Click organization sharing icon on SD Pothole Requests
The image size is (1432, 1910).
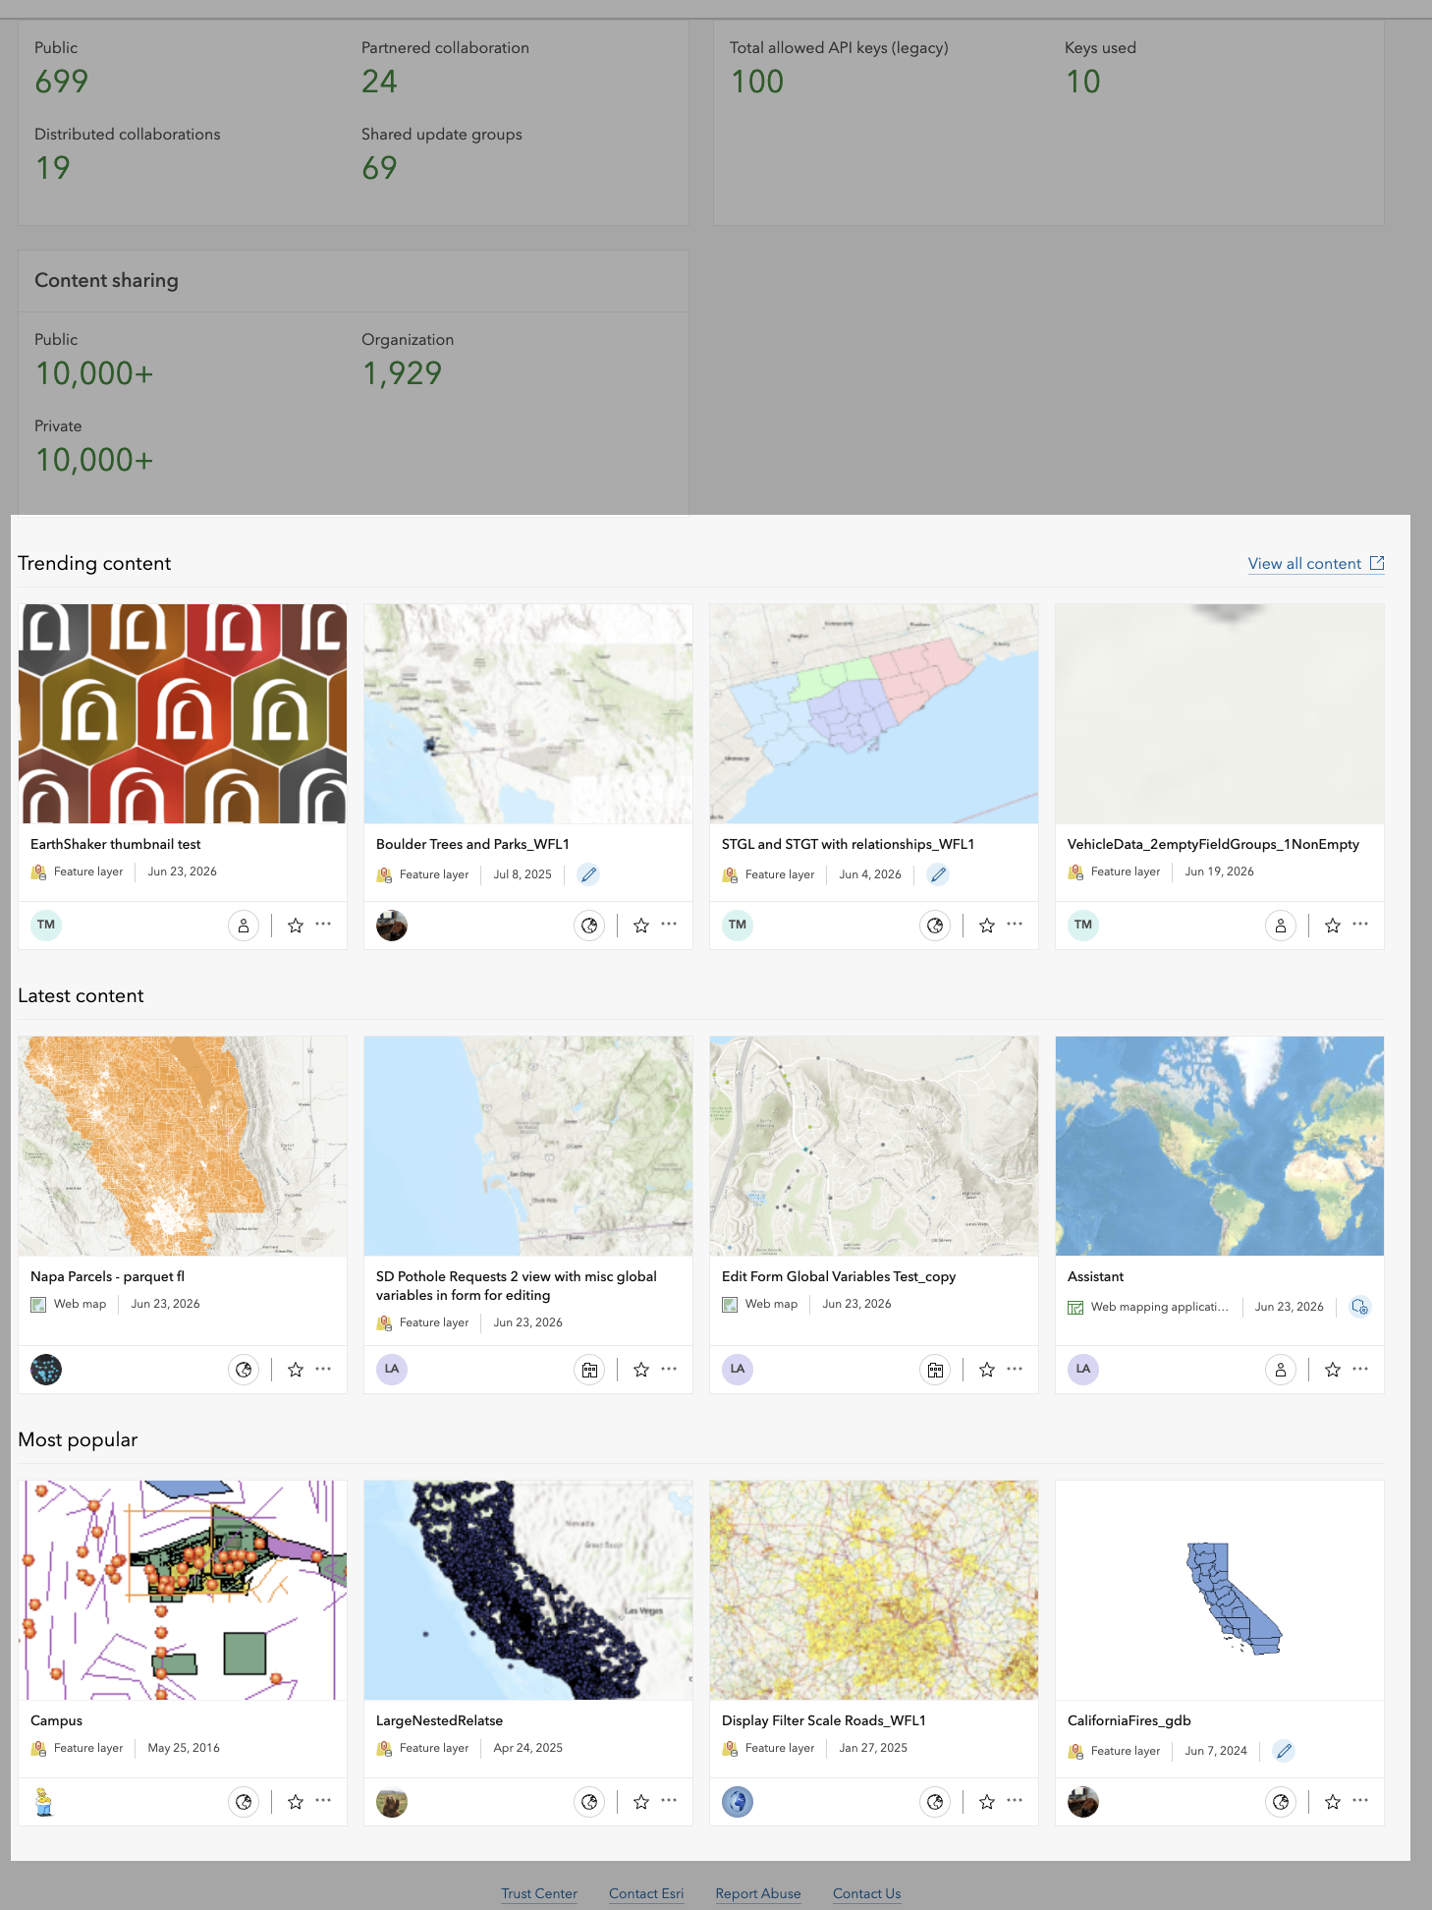click(589, 1370)
